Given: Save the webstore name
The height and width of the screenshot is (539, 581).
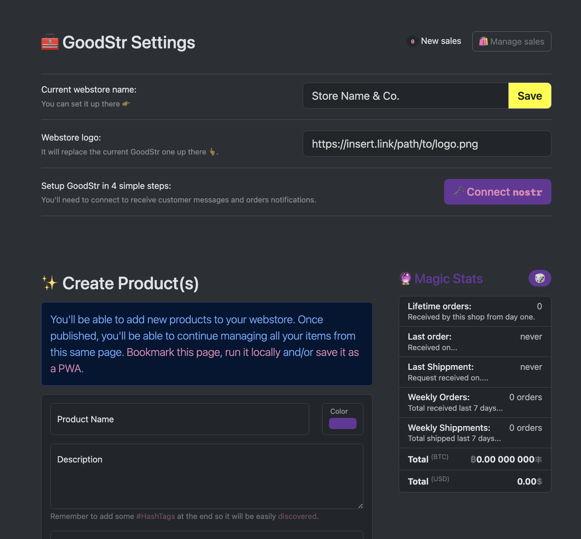Looking at the screenshot, I should [530, 96].
